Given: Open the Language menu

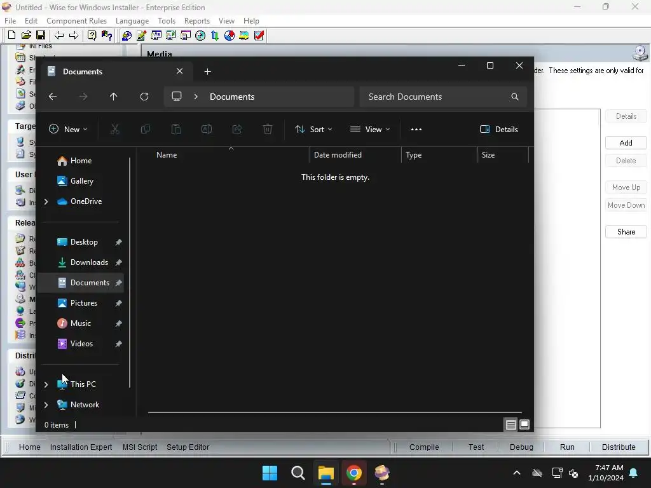Looking at the screenshot, I should [x=132, y=21].
